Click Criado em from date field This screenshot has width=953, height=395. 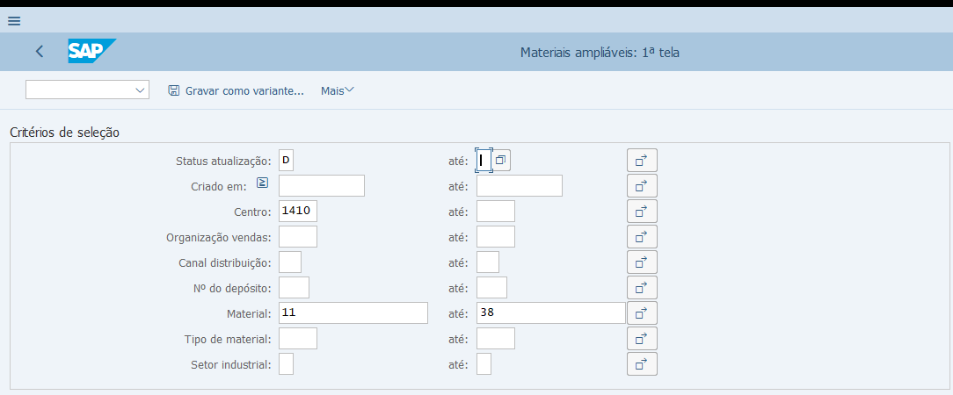coord(322,186)
